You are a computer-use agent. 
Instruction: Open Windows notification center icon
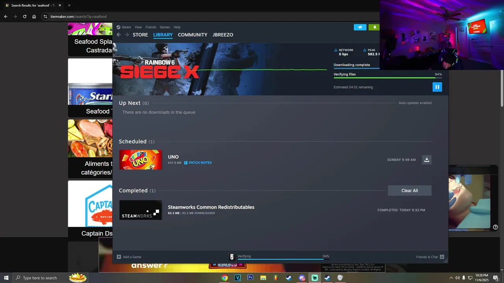click(496, 278)
